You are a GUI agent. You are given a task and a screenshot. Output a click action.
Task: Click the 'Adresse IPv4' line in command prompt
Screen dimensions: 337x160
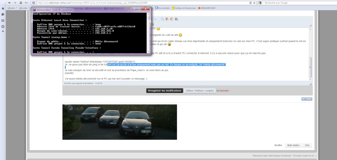point(75,29)
